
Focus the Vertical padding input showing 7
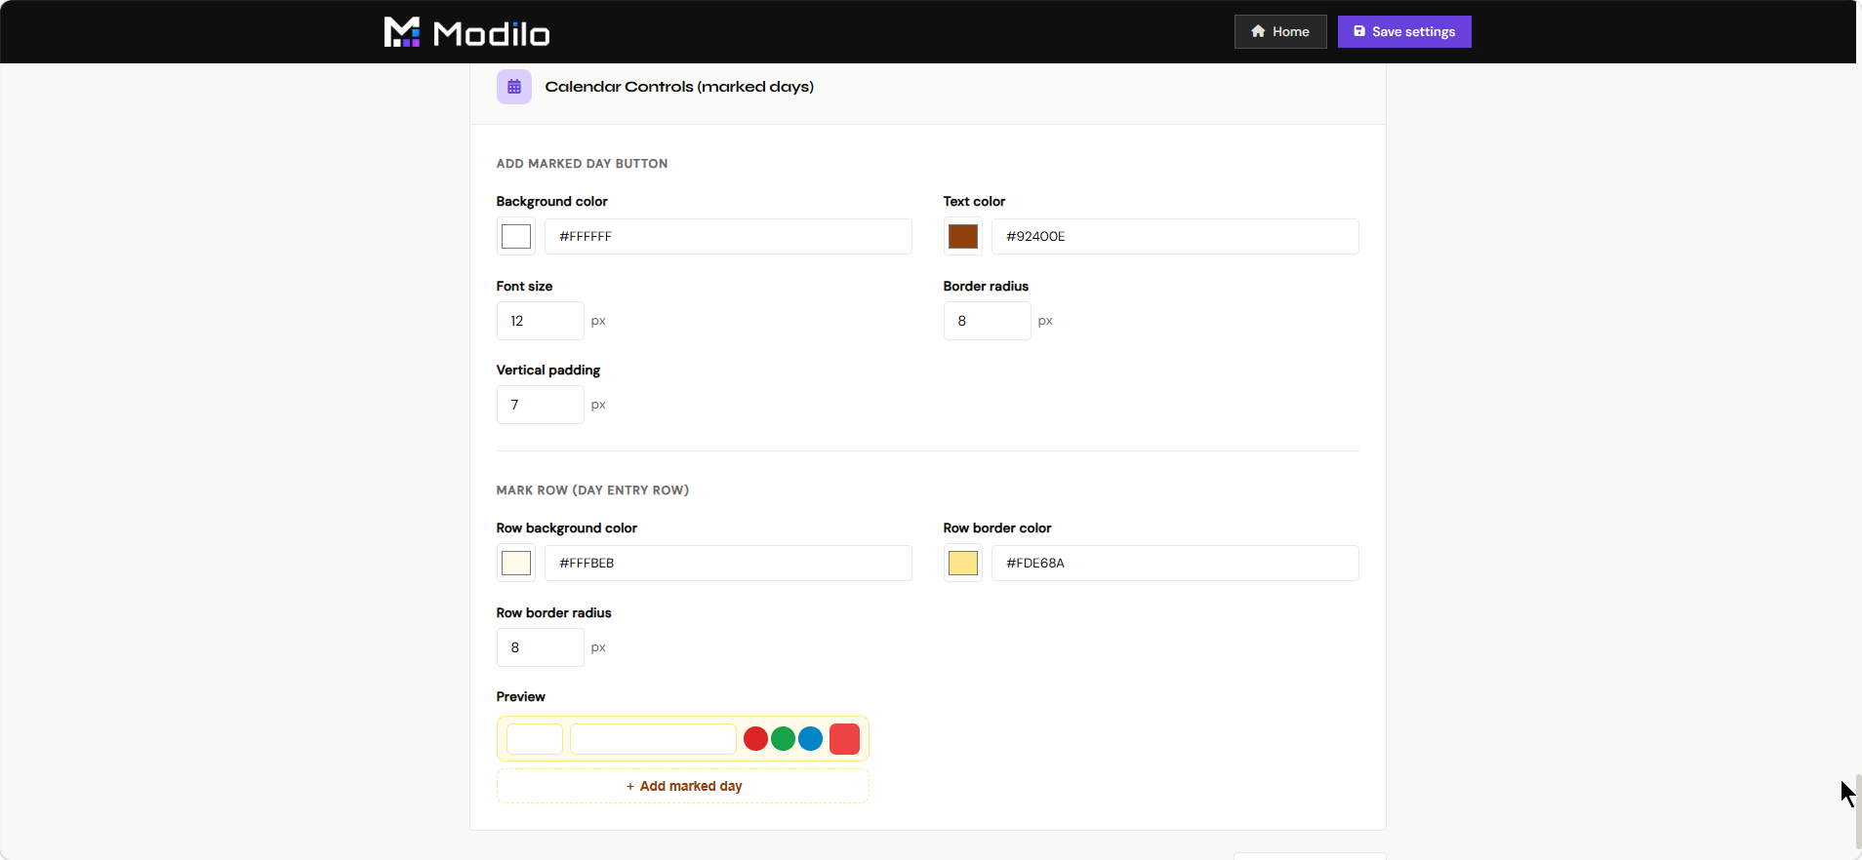pos(541,405)
